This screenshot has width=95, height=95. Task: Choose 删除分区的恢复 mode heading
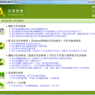click(x=17, y=55)
